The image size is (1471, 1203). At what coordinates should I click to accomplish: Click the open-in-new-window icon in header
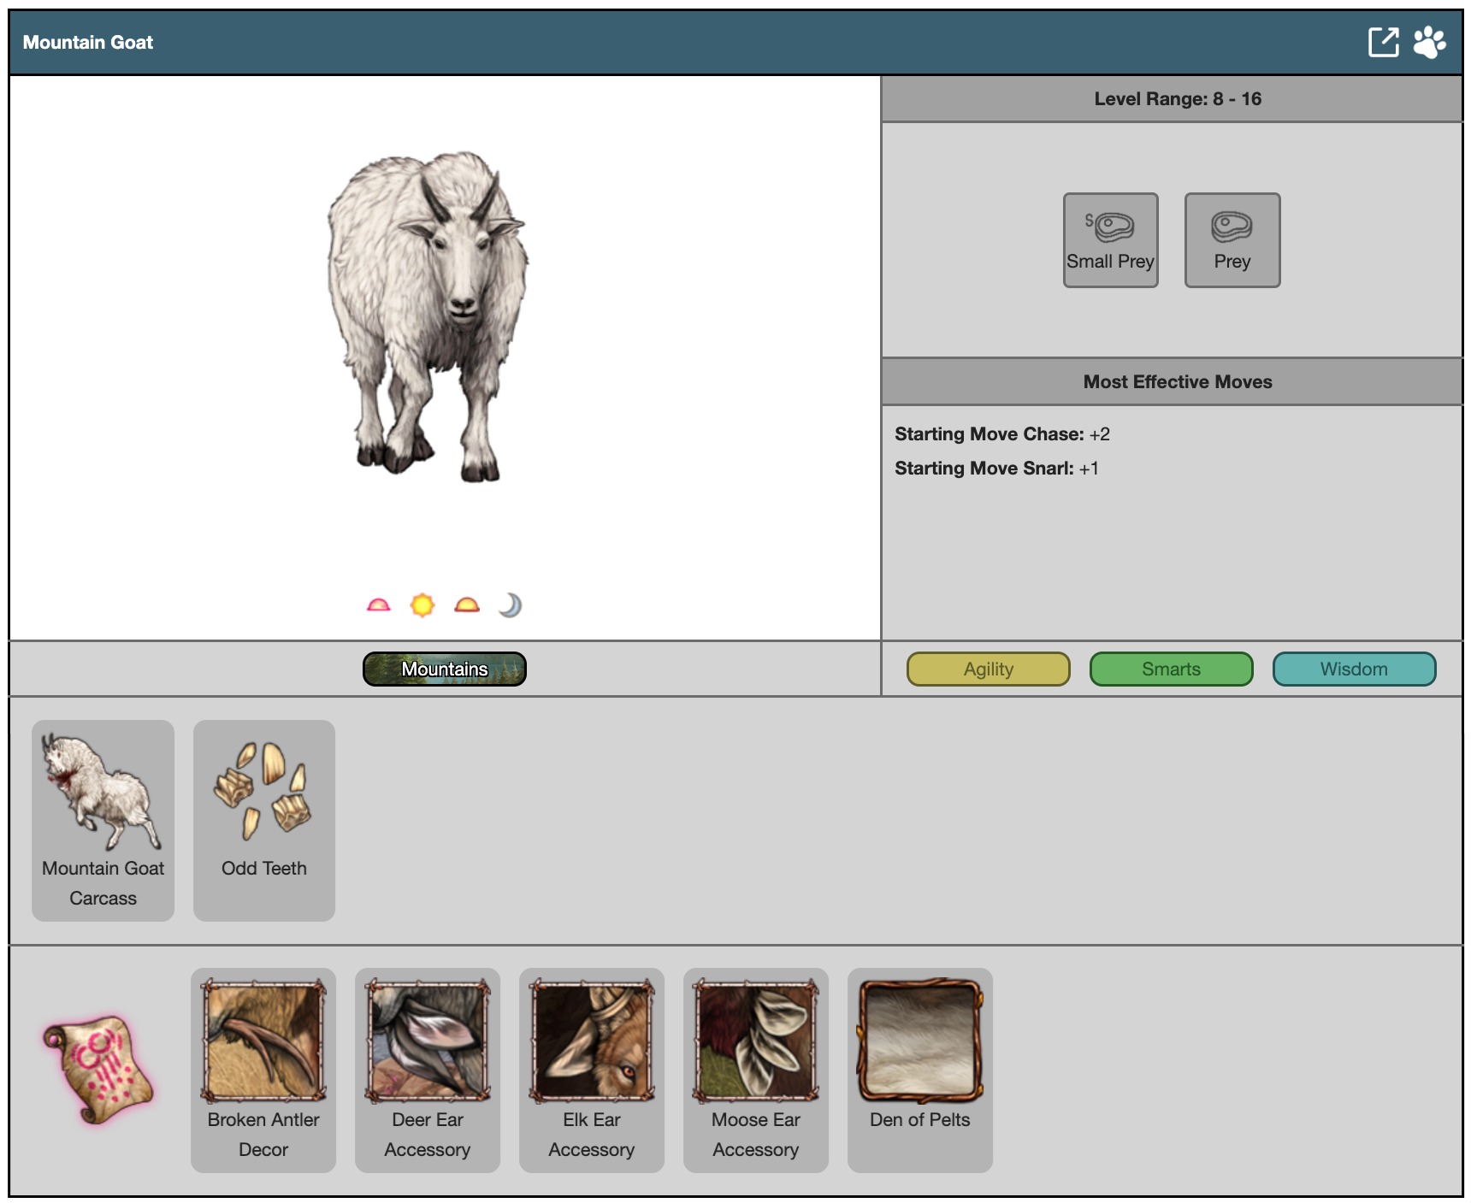(x=1383, y=42)
